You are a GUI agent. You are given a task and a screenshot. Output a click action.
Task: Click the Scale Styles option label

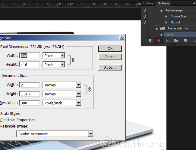click(x=10, y=114)
